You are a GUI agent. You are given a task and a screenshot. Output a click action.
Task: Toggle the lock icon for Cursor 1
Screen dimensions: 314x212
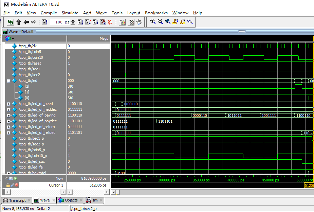pyautogui.click(x=8, y=185)
